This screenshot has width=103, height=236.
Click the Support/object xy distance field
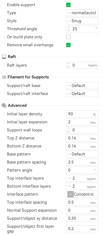[x=82, y=218]
